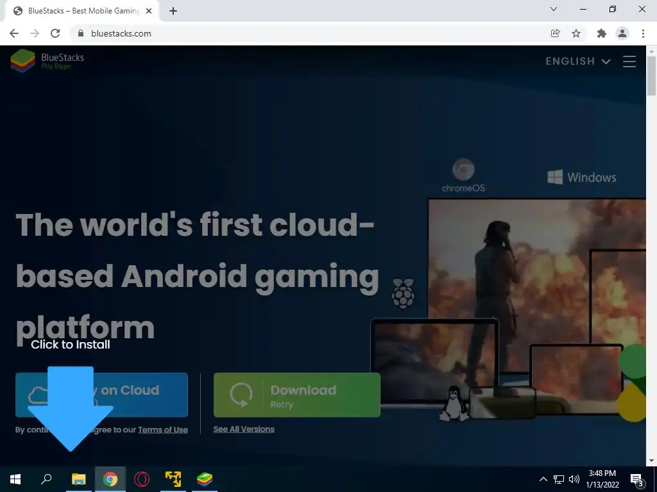Screen dimensions: 657x492
Task: Open File Explorer from taskbar
Action: coord(79,479)
